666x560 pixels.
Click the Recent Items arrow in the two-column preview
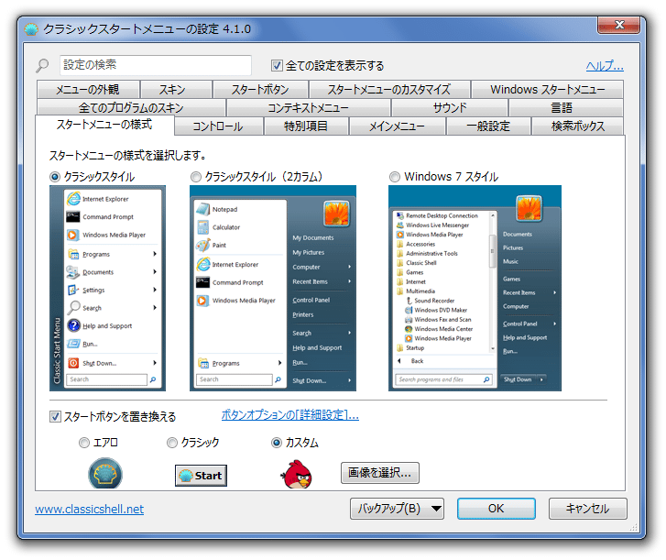click(350, 281)
